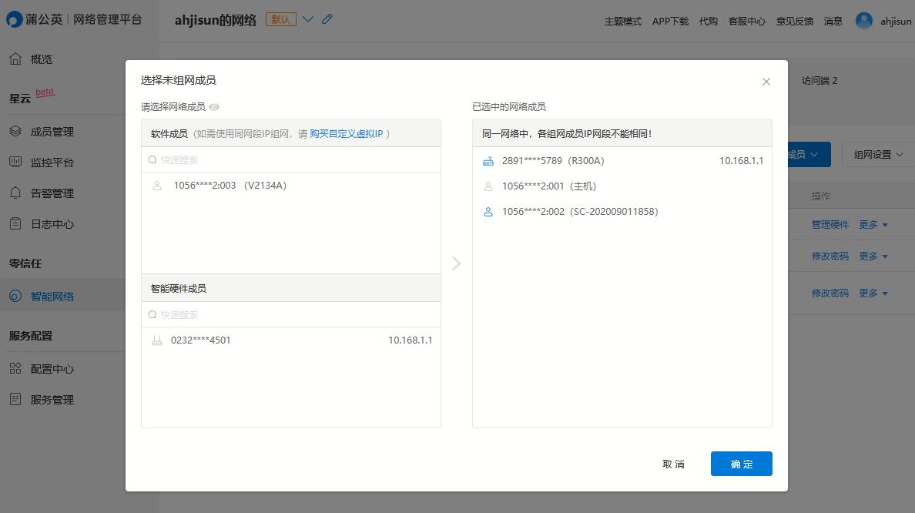Expand the 更多 dropdown next to 管理硬件
Screen dimensions: 915x513
pyautogui.click(x=873, y=224)
